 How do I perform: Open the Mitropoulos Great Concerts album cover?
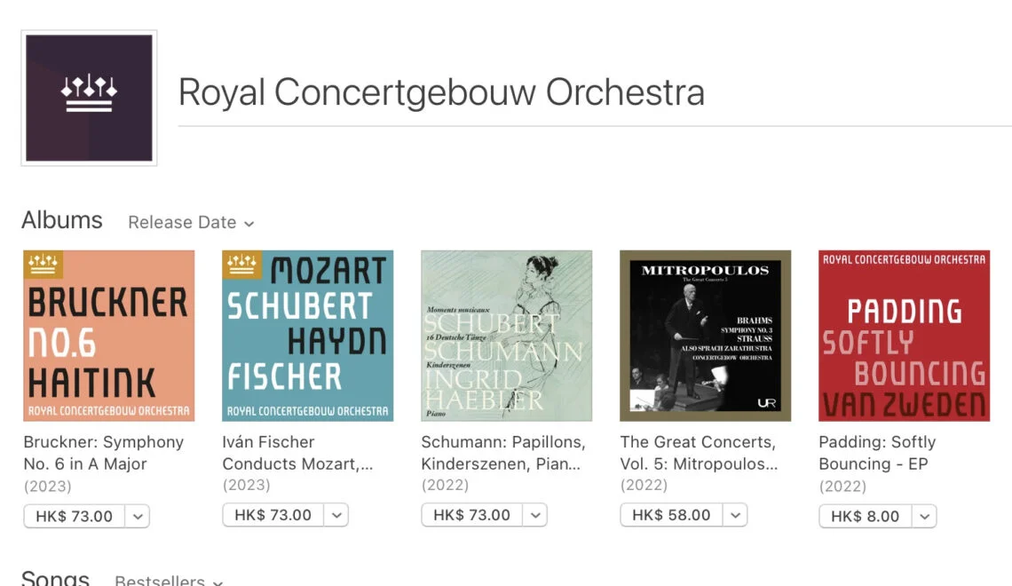pyautogui.click(x=705, y=336)
